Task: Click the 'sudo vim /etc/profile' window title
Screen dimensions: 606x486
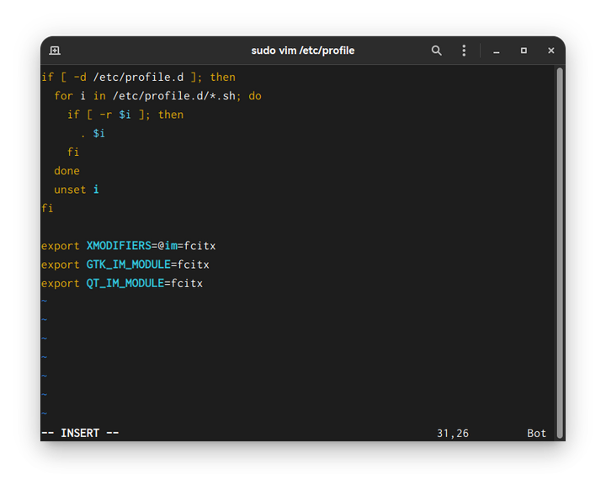Action: (x=303, y=51)
